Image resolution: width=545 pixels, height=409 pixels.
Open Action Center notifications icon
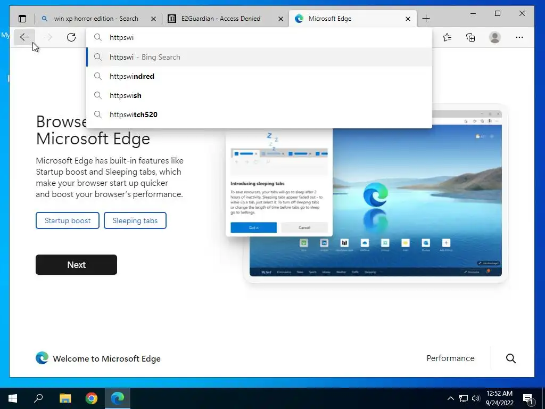click(x=529, y=398)
